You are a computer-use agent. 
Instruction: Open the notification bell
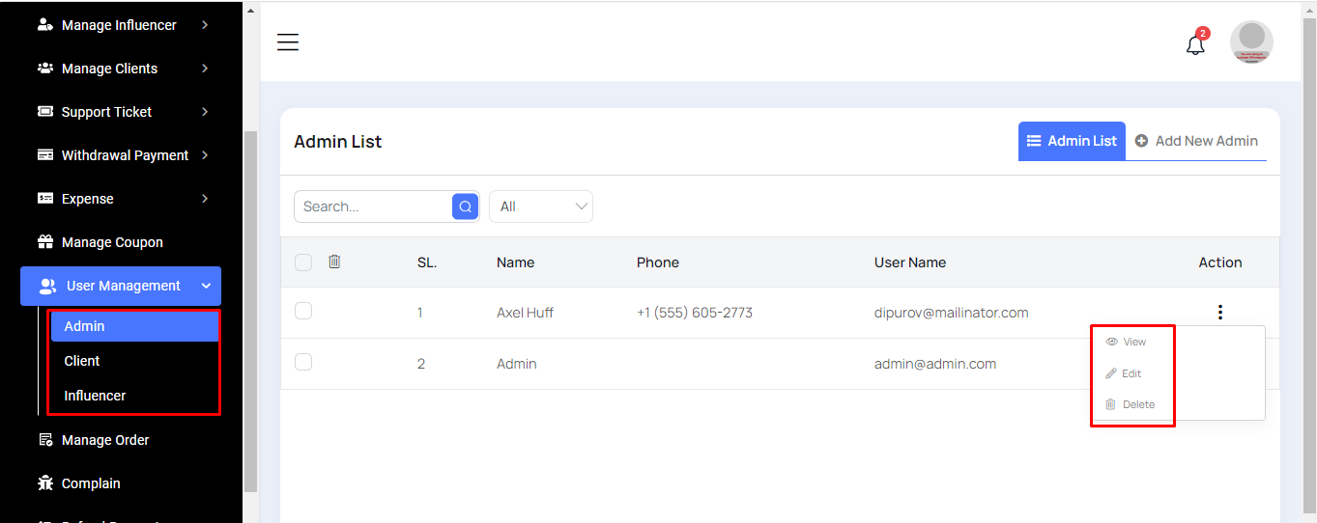[1195, 44]
